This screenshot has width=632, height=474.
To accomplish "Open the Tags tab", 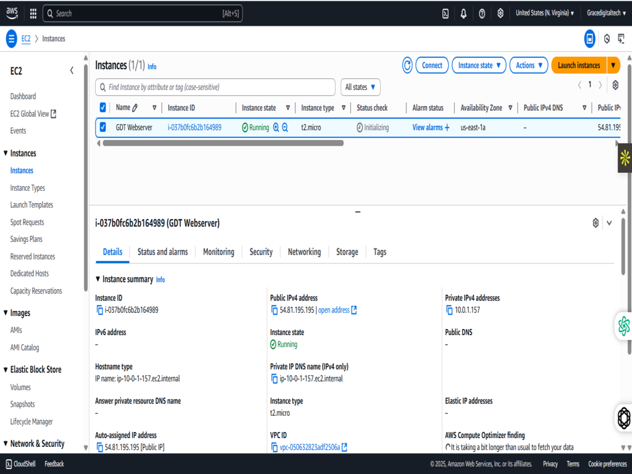I will point(380,252).
